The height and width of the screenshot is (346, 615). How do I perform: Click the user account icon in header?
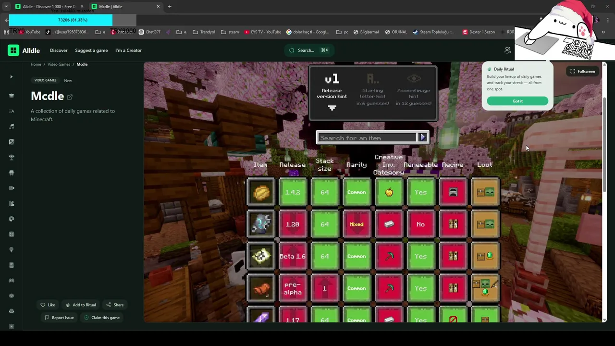click(508, 50)
